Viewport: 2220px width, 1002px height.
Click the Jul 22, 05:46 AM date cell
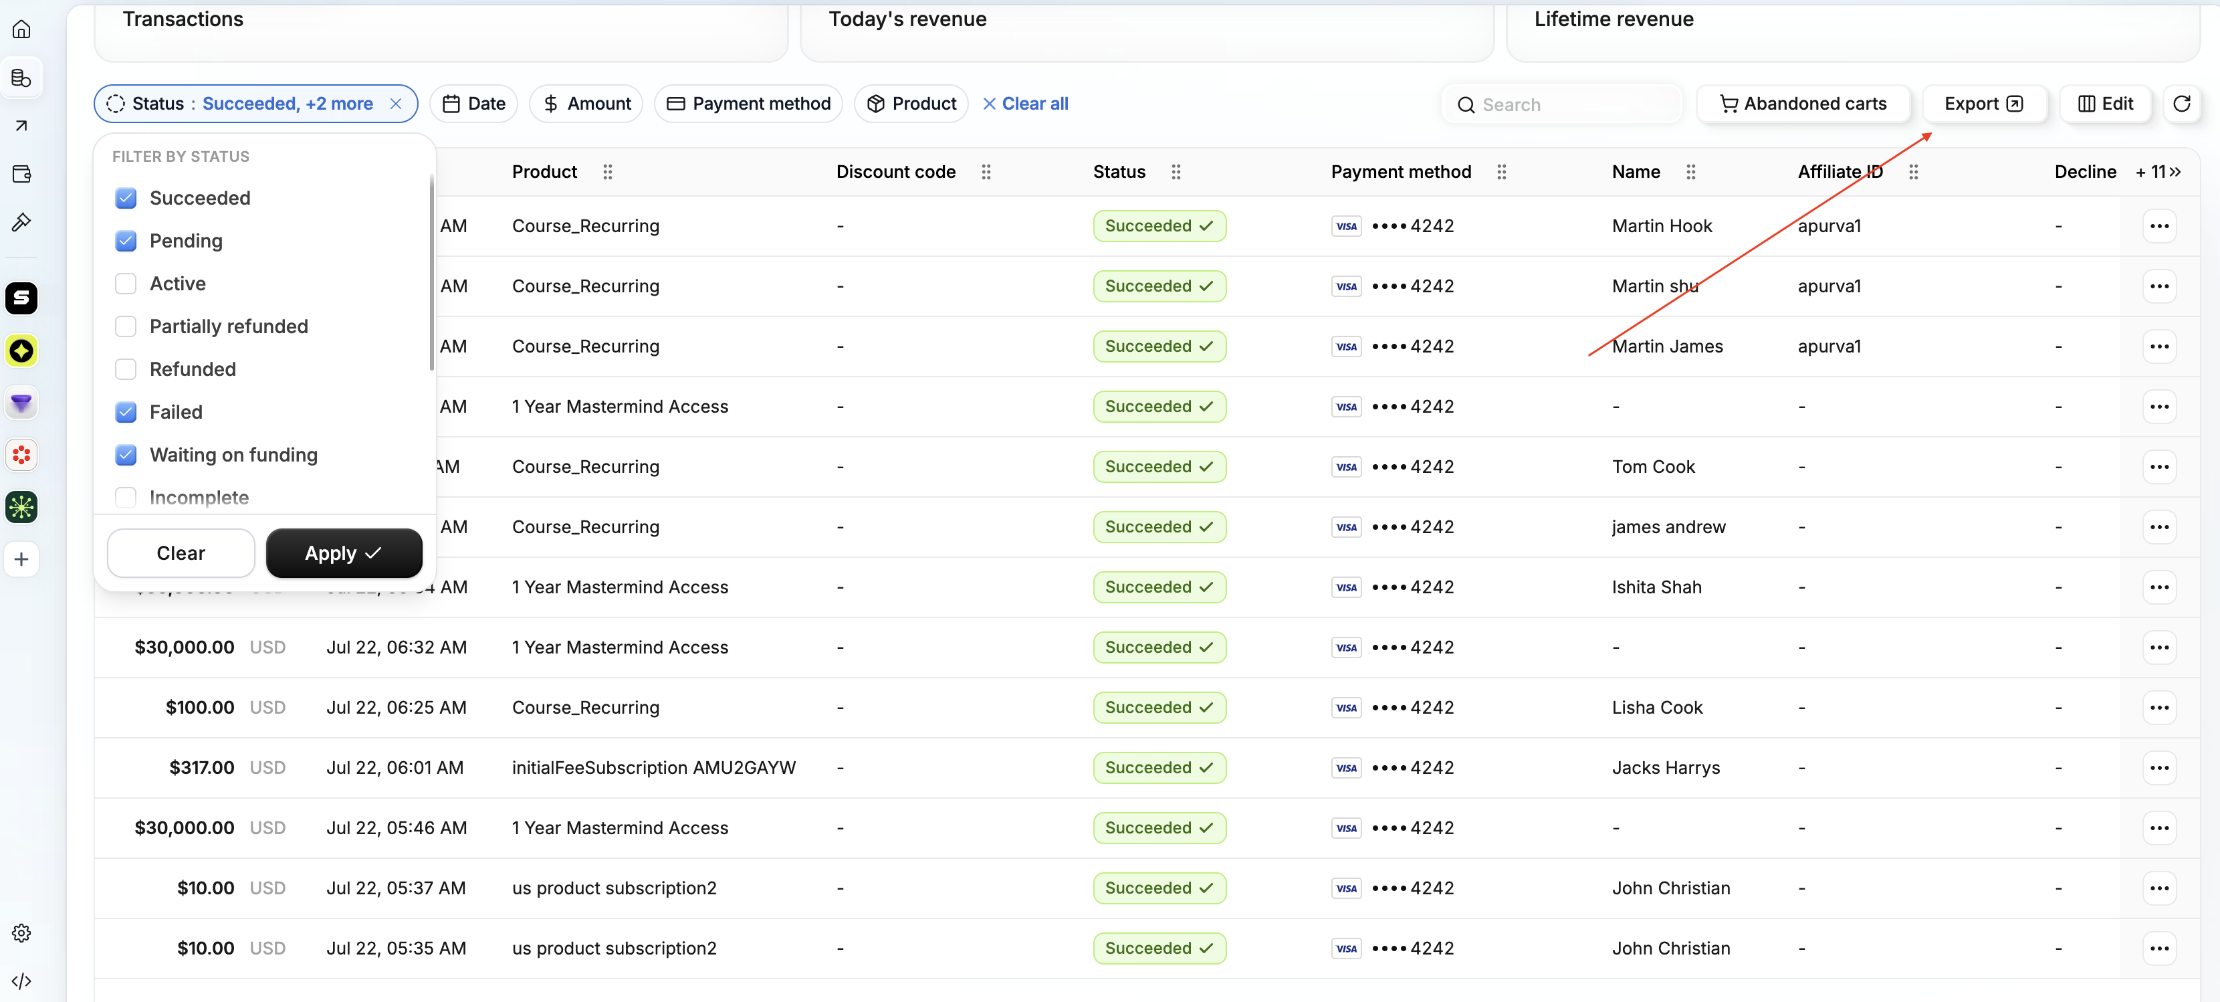[x=397, y=828]
